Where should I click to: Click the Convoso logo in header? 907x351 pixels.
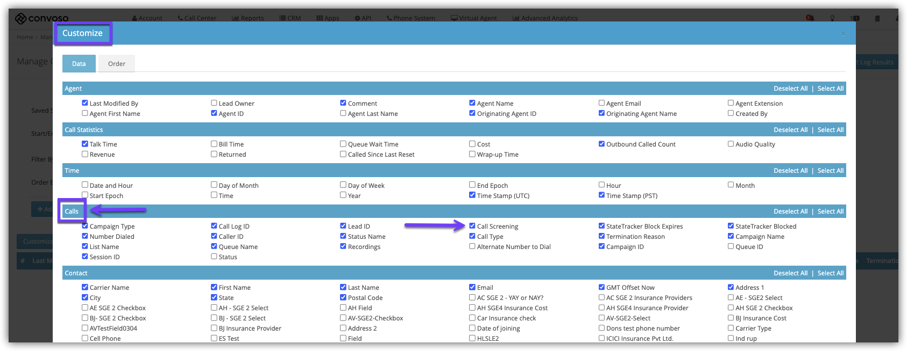click(41, 18)
